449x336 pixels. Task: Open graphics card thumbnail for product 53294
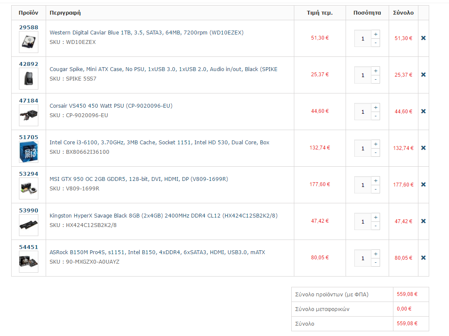coord(28,189)
